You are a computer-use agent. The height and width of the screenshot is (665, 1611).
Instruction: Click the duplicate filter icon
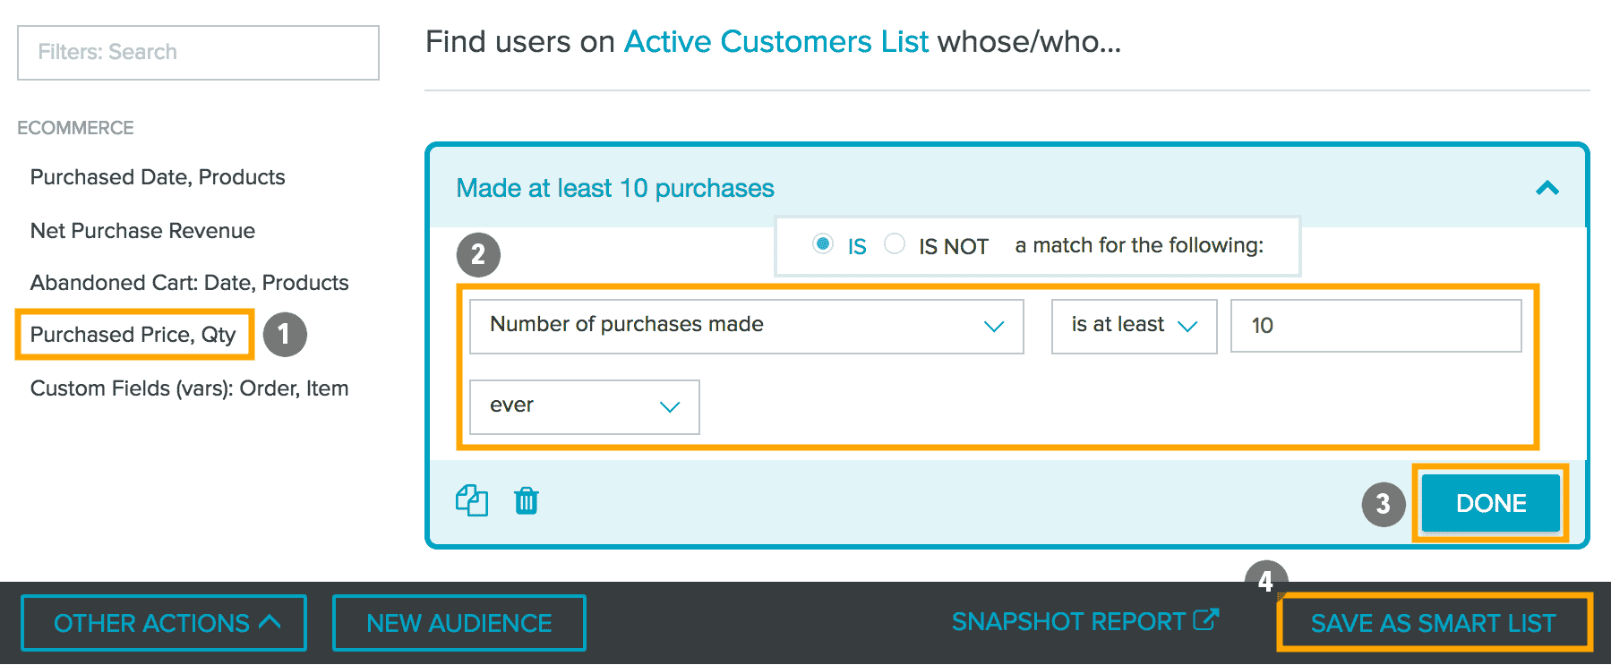click(472, 500)
